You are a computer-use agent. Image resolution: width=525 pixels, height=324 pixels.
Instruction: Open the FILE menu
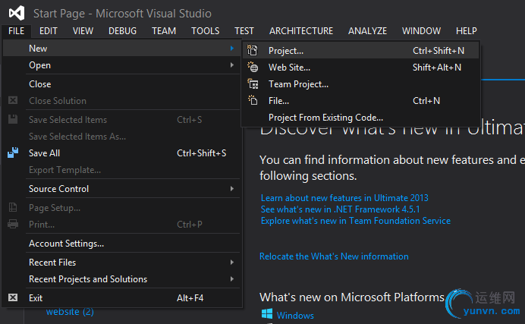[17, 31]
